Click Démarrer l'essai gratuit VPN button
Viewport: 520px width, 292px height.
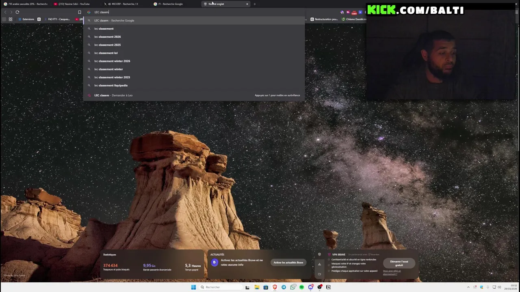pos(399,263)
